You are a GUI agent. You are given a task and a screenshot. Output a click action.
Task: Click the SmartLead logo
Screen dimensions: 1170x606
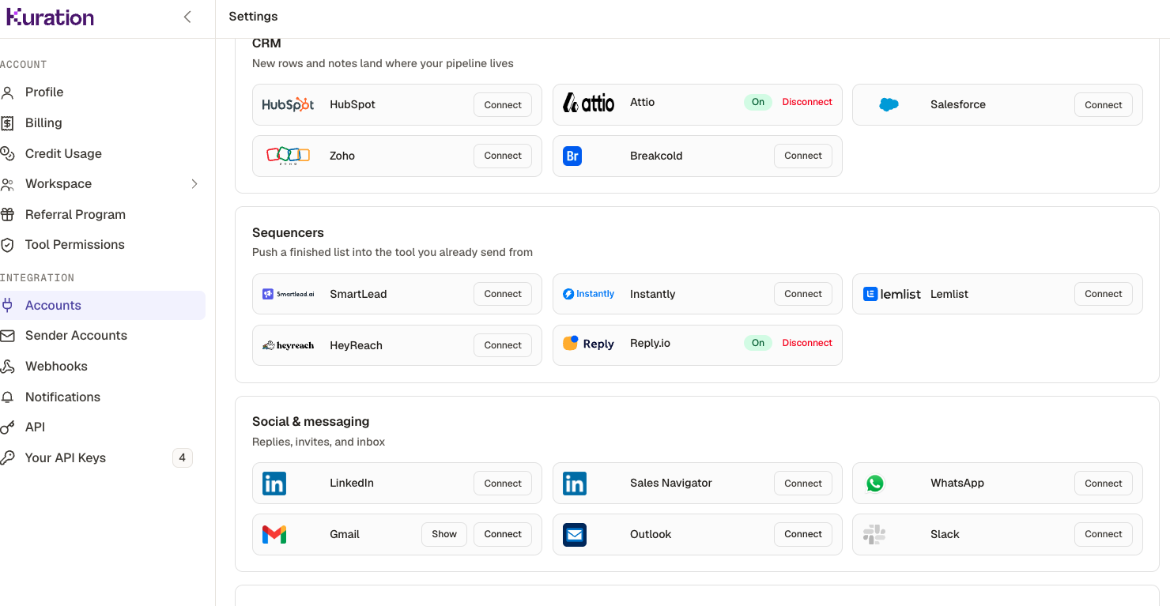pyautogui.click(x=289, y=294)
